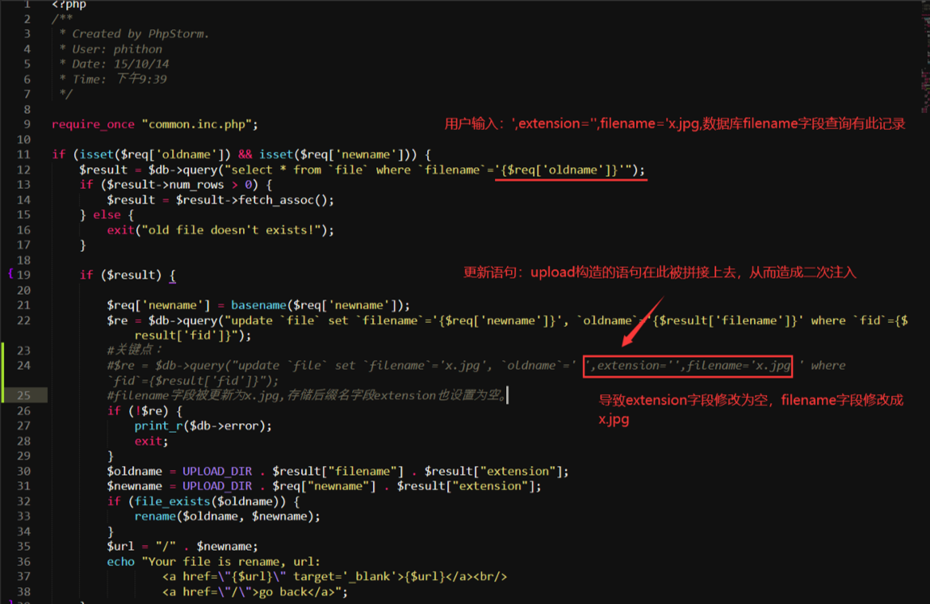
Task: Click the red-boxed injection payload annotation
Action: [x=687, y=366]
